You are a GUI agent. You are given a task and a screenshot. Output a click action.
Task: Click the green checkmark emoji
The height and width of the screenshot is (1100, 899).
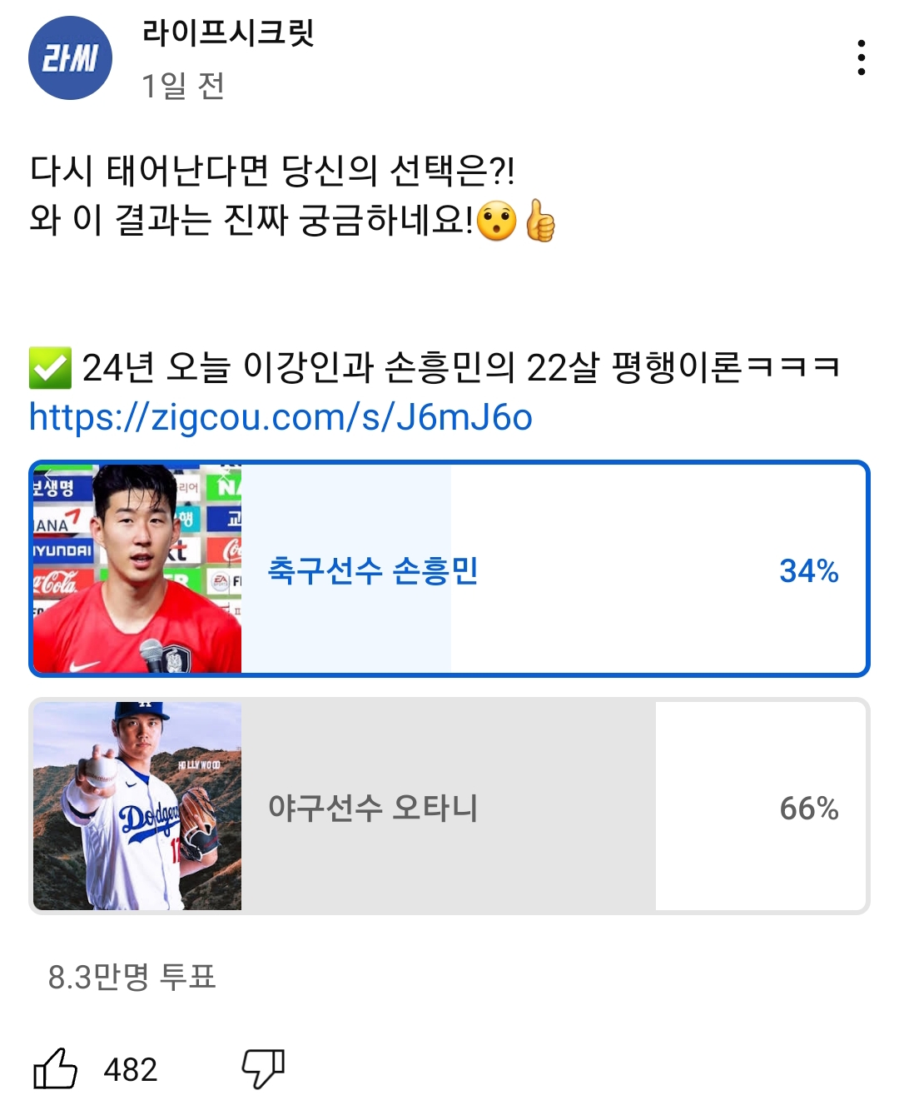pyautogui.click(x=50, y=367)
